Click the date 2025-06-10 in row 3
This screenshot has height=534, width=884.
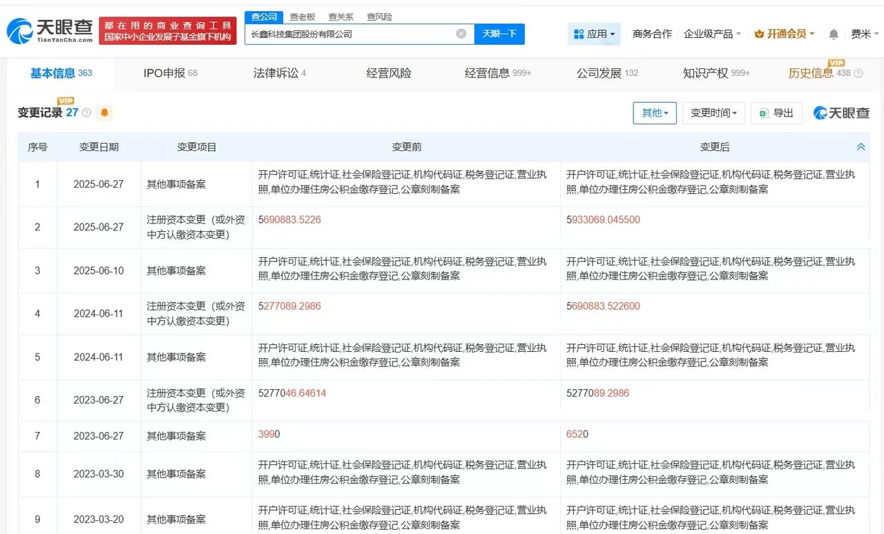click(99, 270)
